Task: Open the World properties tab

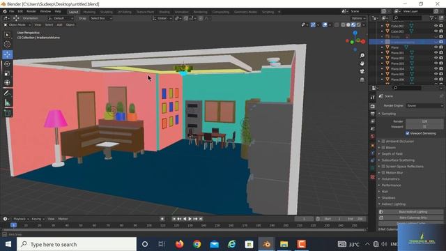Action: [373, 137]
